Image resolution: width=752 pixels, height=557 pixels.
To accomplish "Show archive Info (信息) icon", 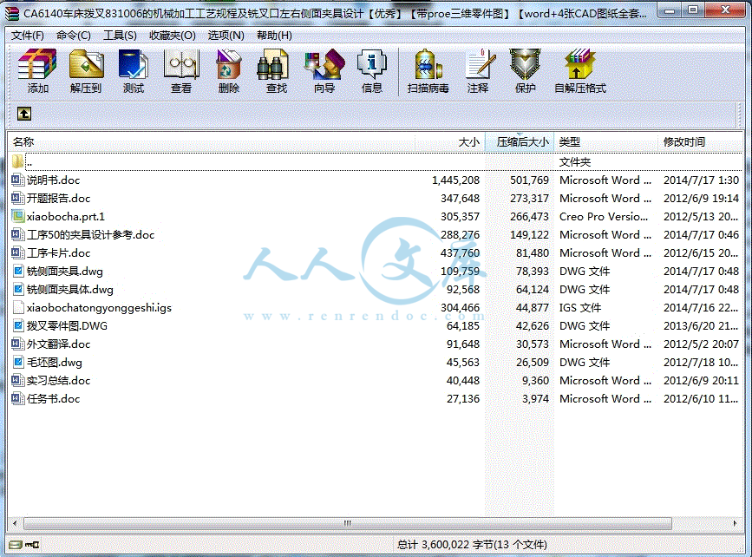I will [372, 71].
